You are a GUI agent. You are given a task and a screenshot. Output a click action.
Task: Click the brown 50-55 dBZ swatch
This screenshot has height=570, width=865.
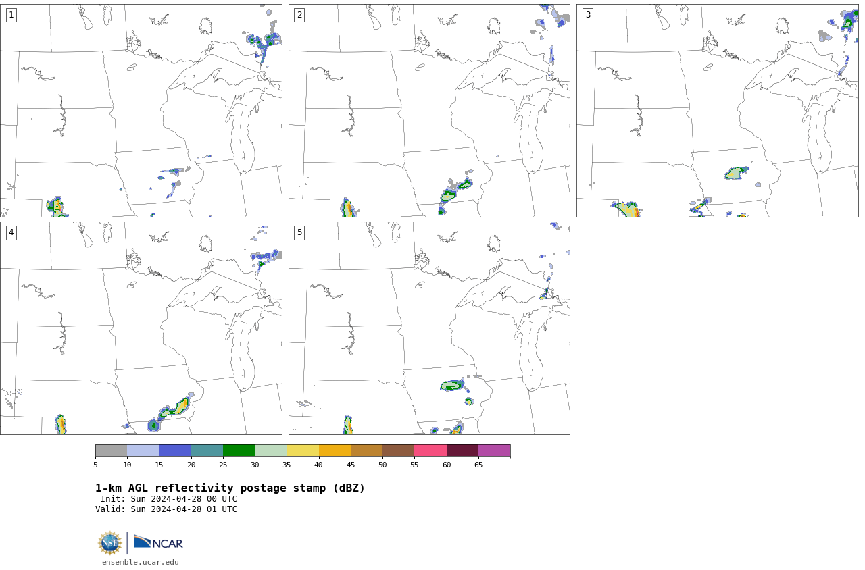click(x=398, y=450)
